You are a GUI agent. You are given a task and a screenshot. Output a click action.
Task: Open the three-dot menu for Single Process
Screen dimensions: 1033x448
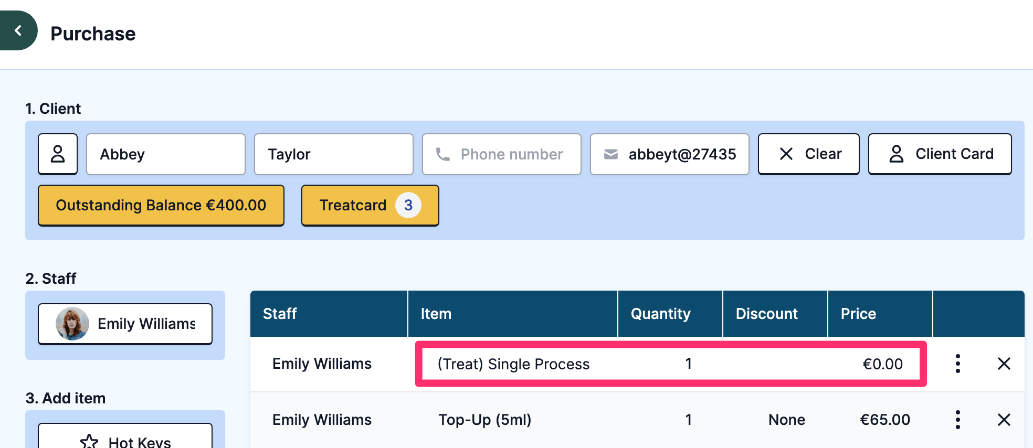click(x=958, y=364)
